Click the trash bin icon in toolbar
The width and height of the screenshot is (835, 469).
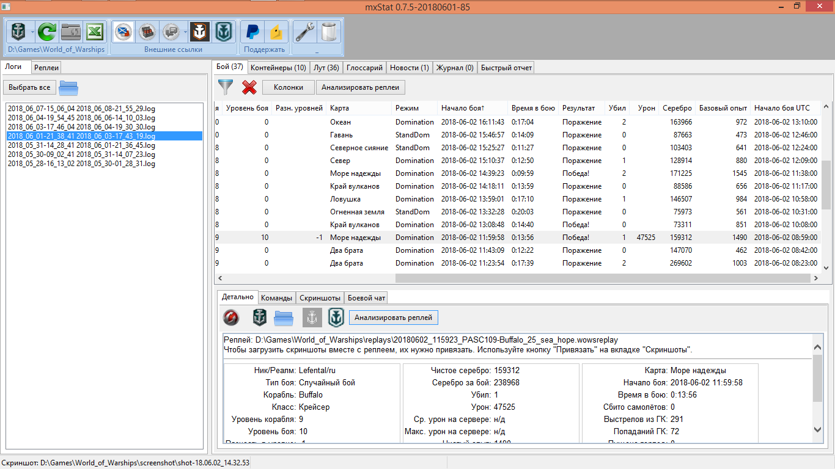tap(329, 32)
